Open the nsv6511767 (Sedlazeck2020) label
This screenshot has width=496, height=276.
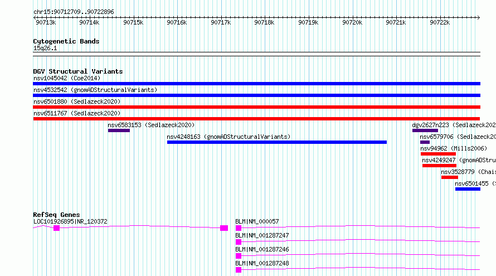(77, 113)
